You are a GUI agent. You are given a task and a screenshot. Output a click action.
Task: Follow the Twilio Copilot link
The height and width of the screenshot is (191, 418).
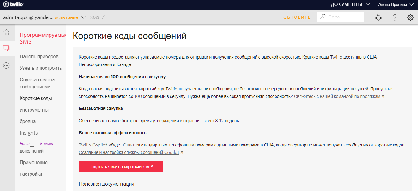pyautogui.click(x=93, y=145)
